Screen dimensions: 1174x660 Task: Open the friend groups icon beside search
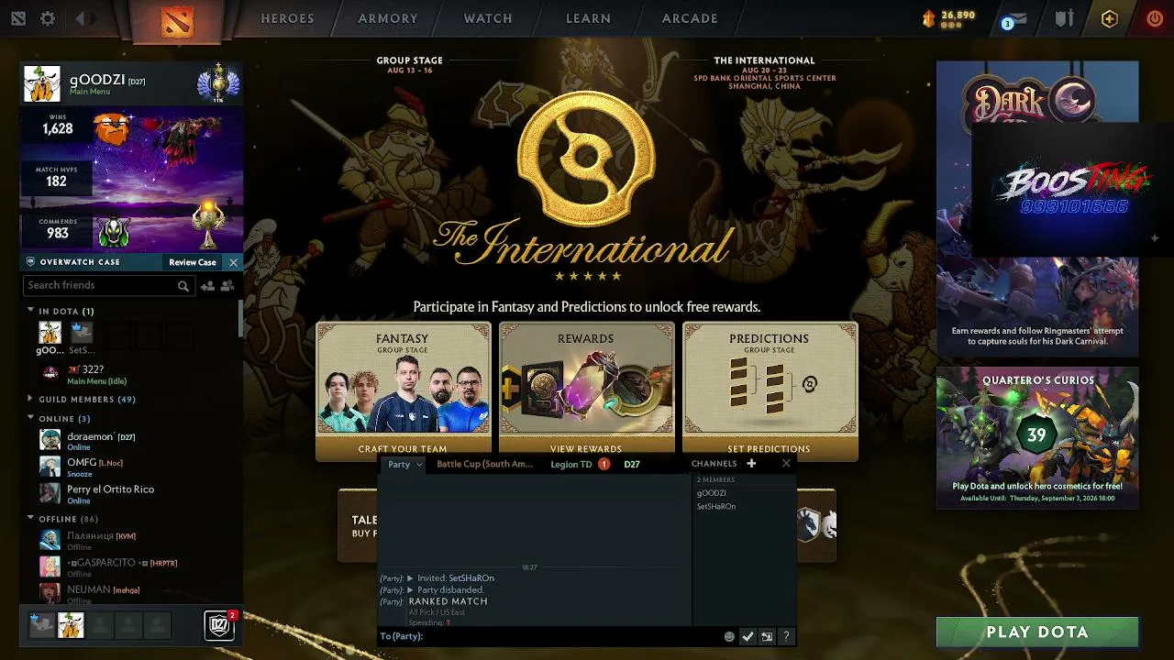tap(227, 286)
